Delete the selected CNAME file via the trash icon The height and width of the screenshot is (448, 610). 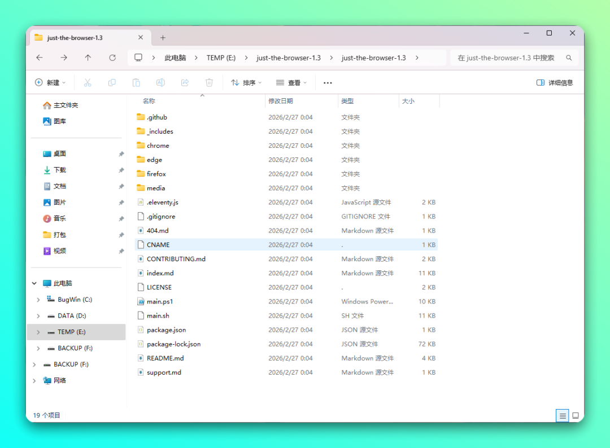[x=209, y=82]
